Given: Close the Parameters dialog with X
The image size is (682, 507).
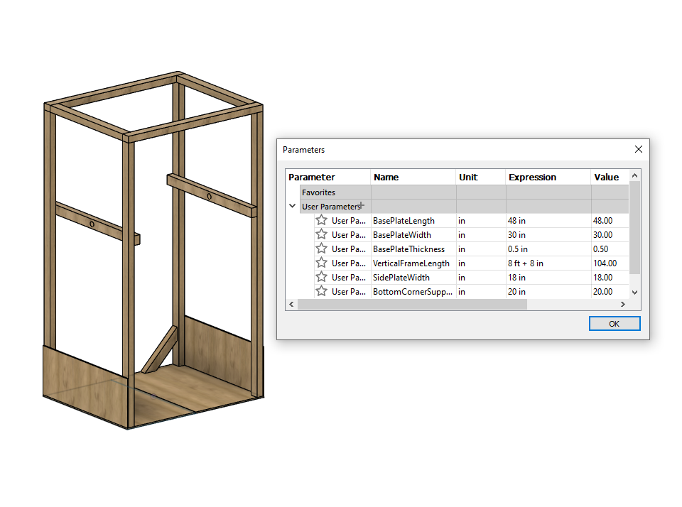Looking at the screenshot, I should pyautogui.click(x=638, y=149).
